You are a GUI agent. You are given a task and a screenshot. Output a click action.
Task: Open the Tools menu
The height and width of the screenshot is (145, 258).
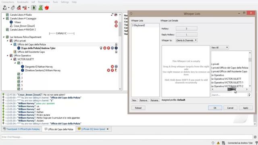(55, 2)
